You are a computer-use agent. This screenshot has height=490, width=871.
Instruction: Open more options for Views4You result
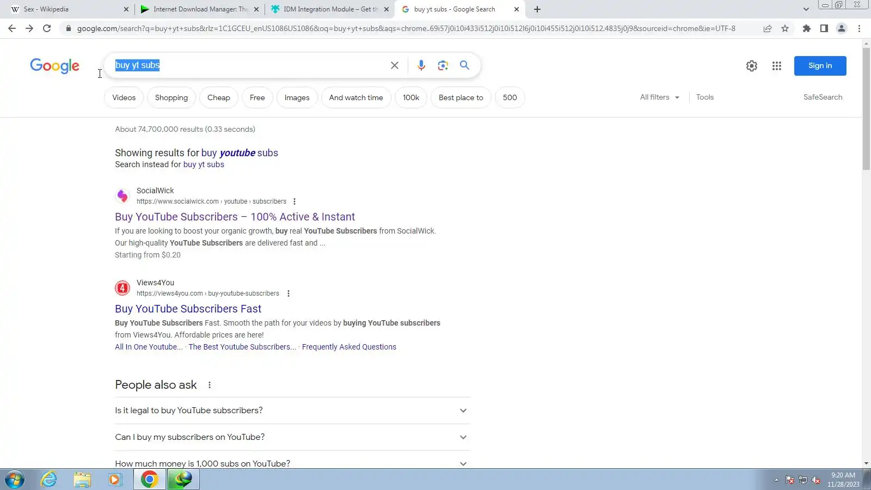pos(289,293)
